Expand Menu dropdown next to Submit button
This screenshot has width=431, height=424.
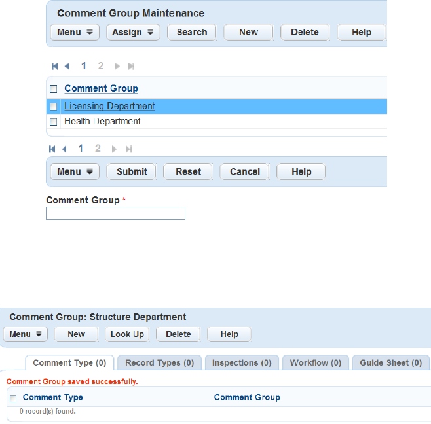[x=74, y=171]
